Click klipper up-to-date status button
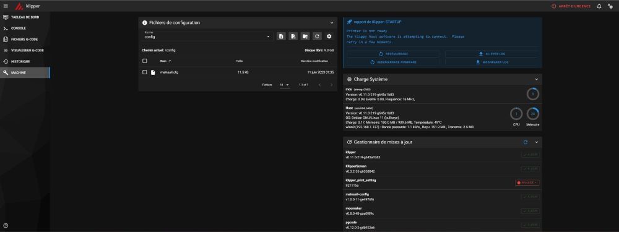Viewport: 619px width, 232px height. pos(530,155)
